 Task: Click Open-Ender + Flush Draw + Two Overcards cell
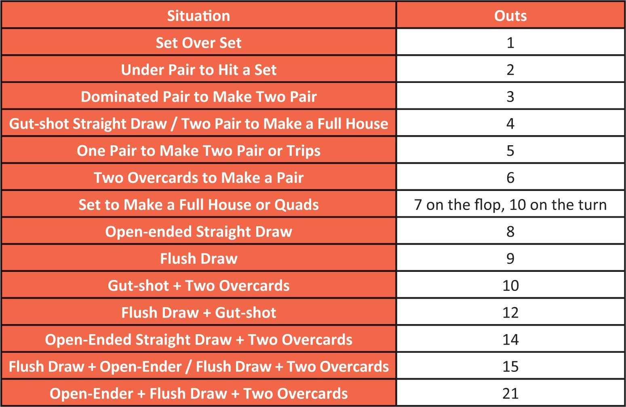point(198,393)
